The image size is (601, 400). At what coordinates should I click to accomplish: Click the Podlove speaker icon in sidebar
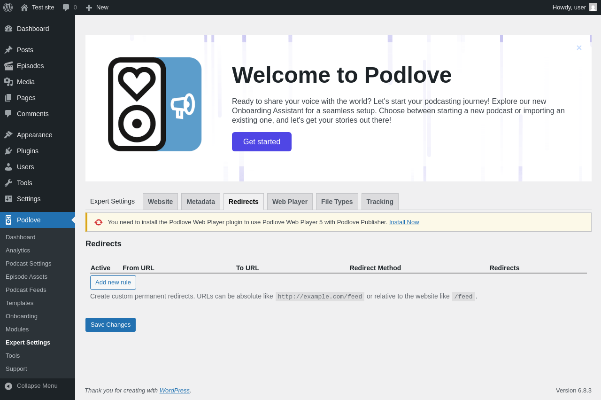[8, 220]
